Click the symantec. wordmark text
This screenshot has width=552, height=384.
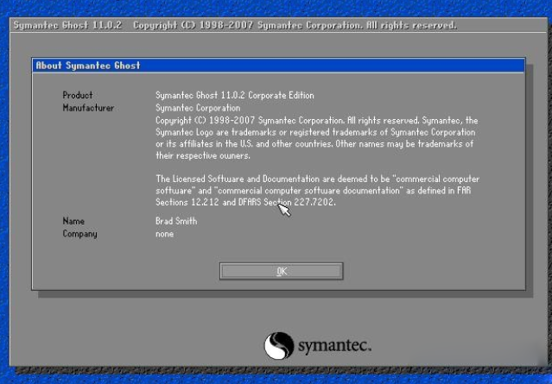point(334,345)
